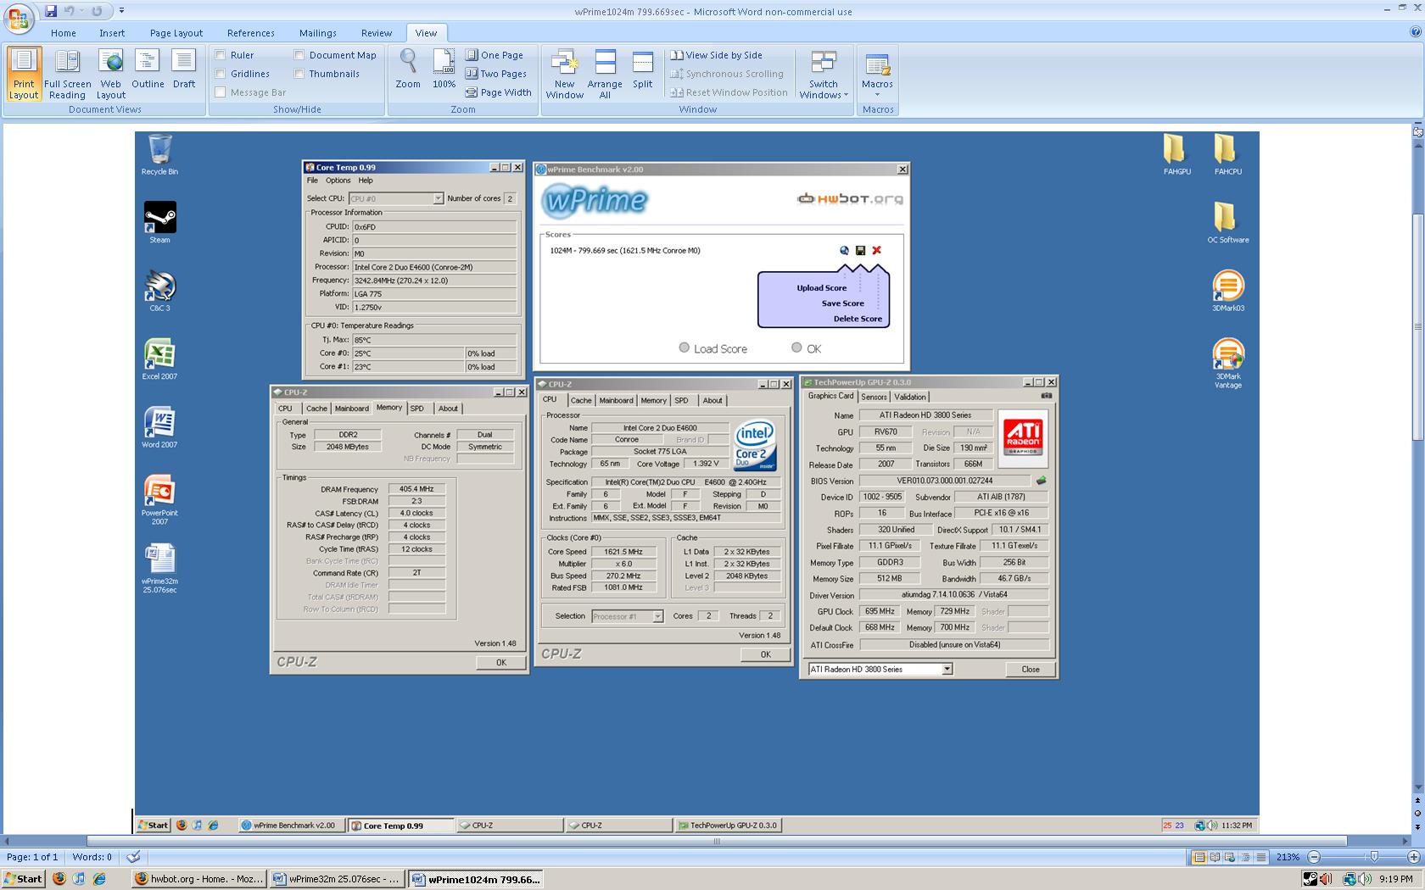Open ATI Radeon HD 3800 dropdown in pictured GPU-Z
Screen dimensions: 1425x890
tap(947, 669)
